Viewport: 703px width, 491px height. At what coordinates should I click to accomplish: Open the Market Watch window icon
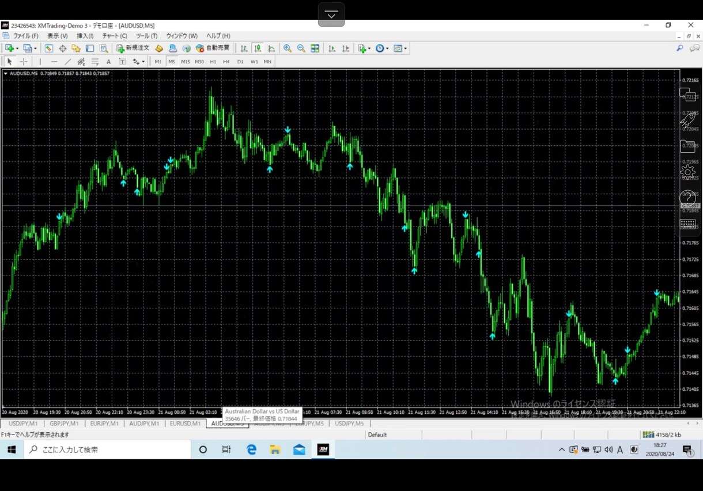48,48
